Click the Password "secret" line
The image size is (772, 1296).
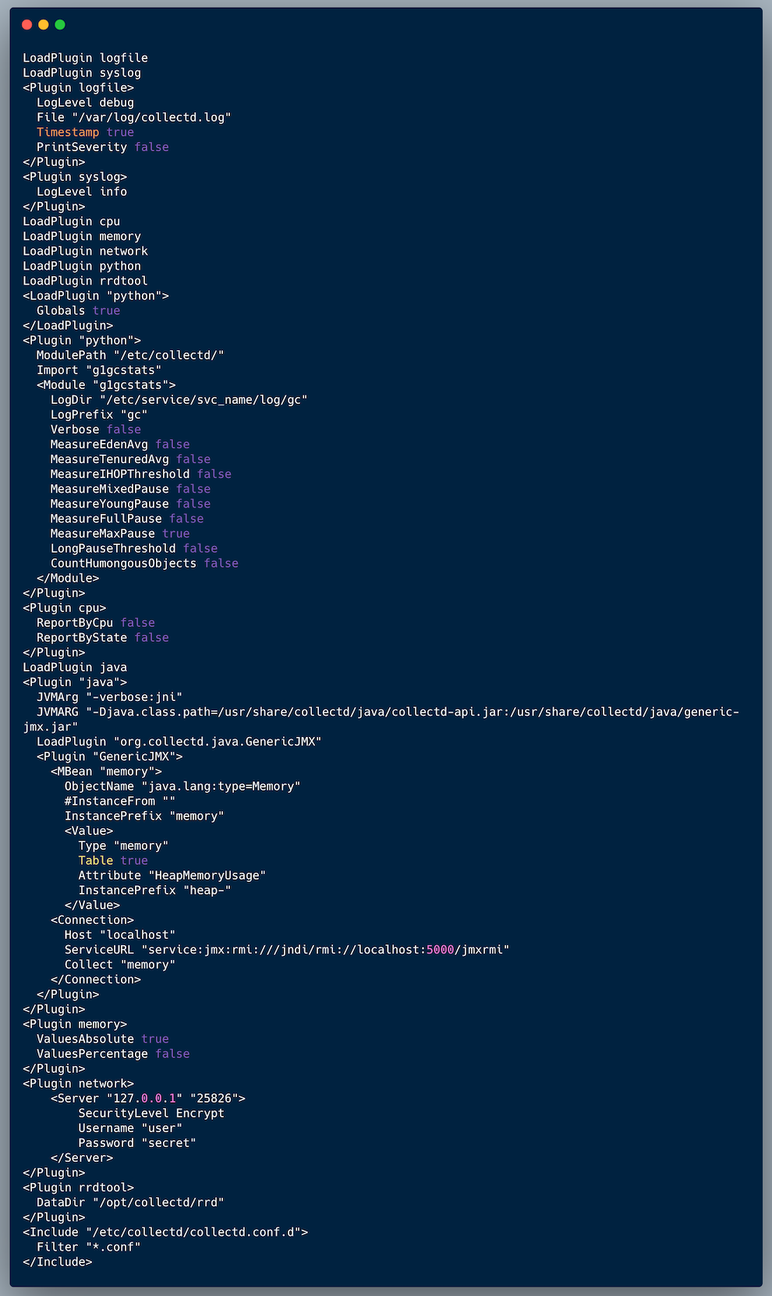(137, 1143)
